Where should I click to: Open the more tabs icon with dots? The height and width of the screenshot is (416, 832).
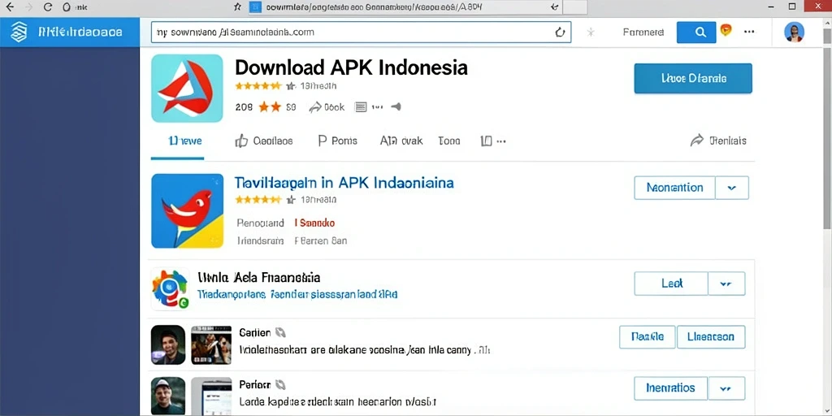(x=493, y=141)
